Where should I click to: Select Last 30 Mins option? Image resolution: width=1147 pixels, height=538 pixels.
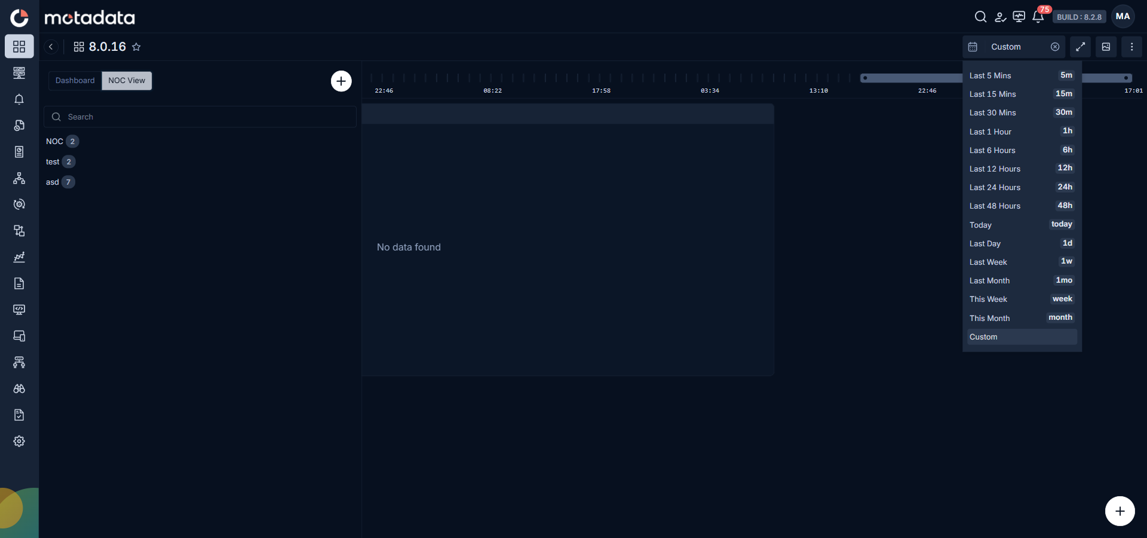pyautogui.click(x=1022, y=112)
